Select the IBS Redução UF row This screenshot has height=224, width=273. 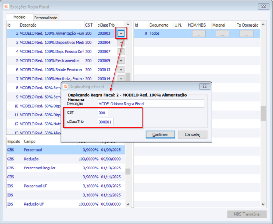66,204
